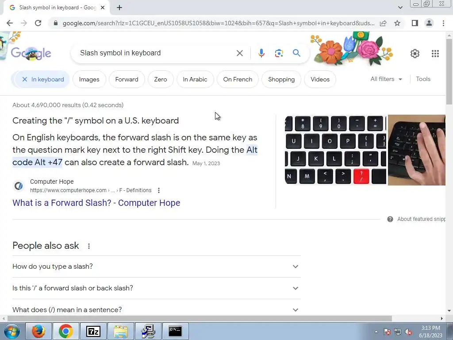Open the keyboard slash key image

335,150
